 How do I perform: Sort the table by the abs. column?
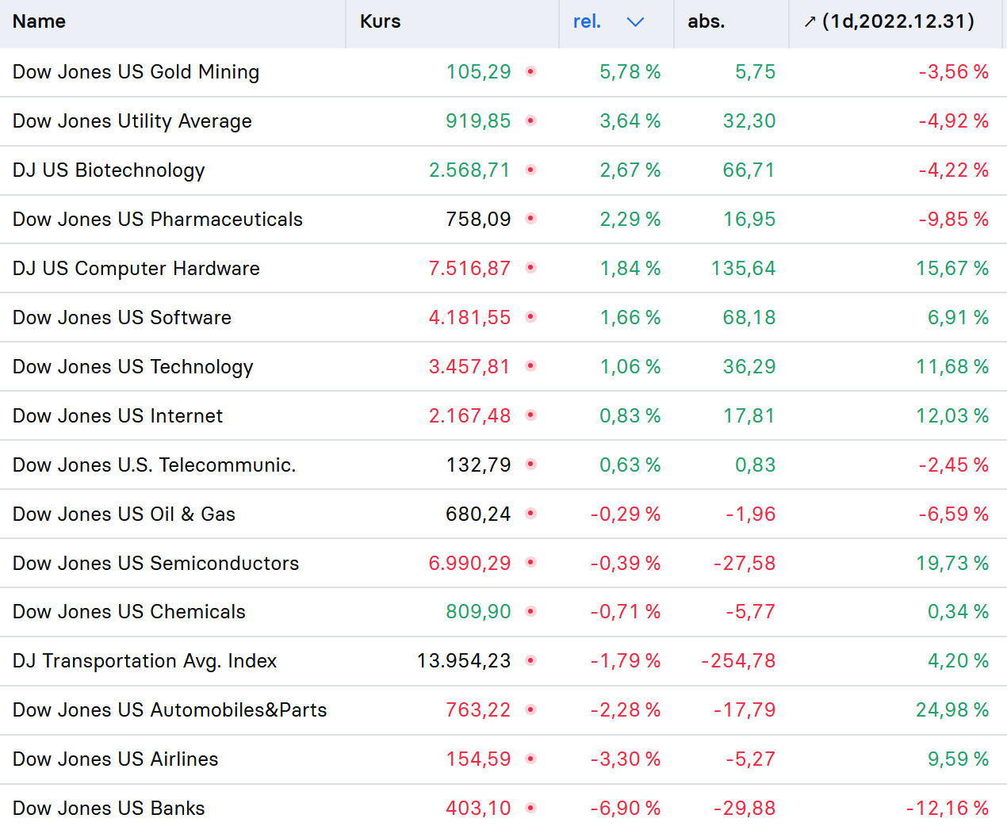706,21
